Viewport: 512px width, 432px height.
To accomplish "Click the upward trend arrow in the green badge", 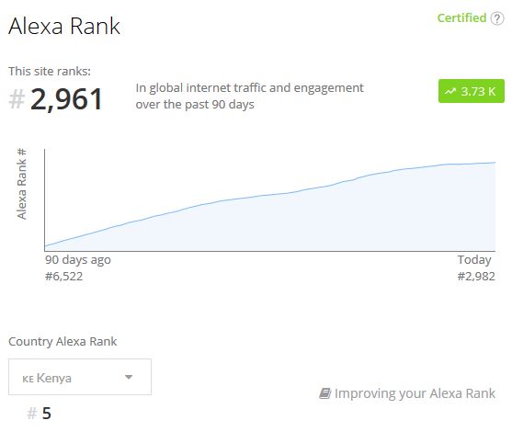I will click(450, 91).
